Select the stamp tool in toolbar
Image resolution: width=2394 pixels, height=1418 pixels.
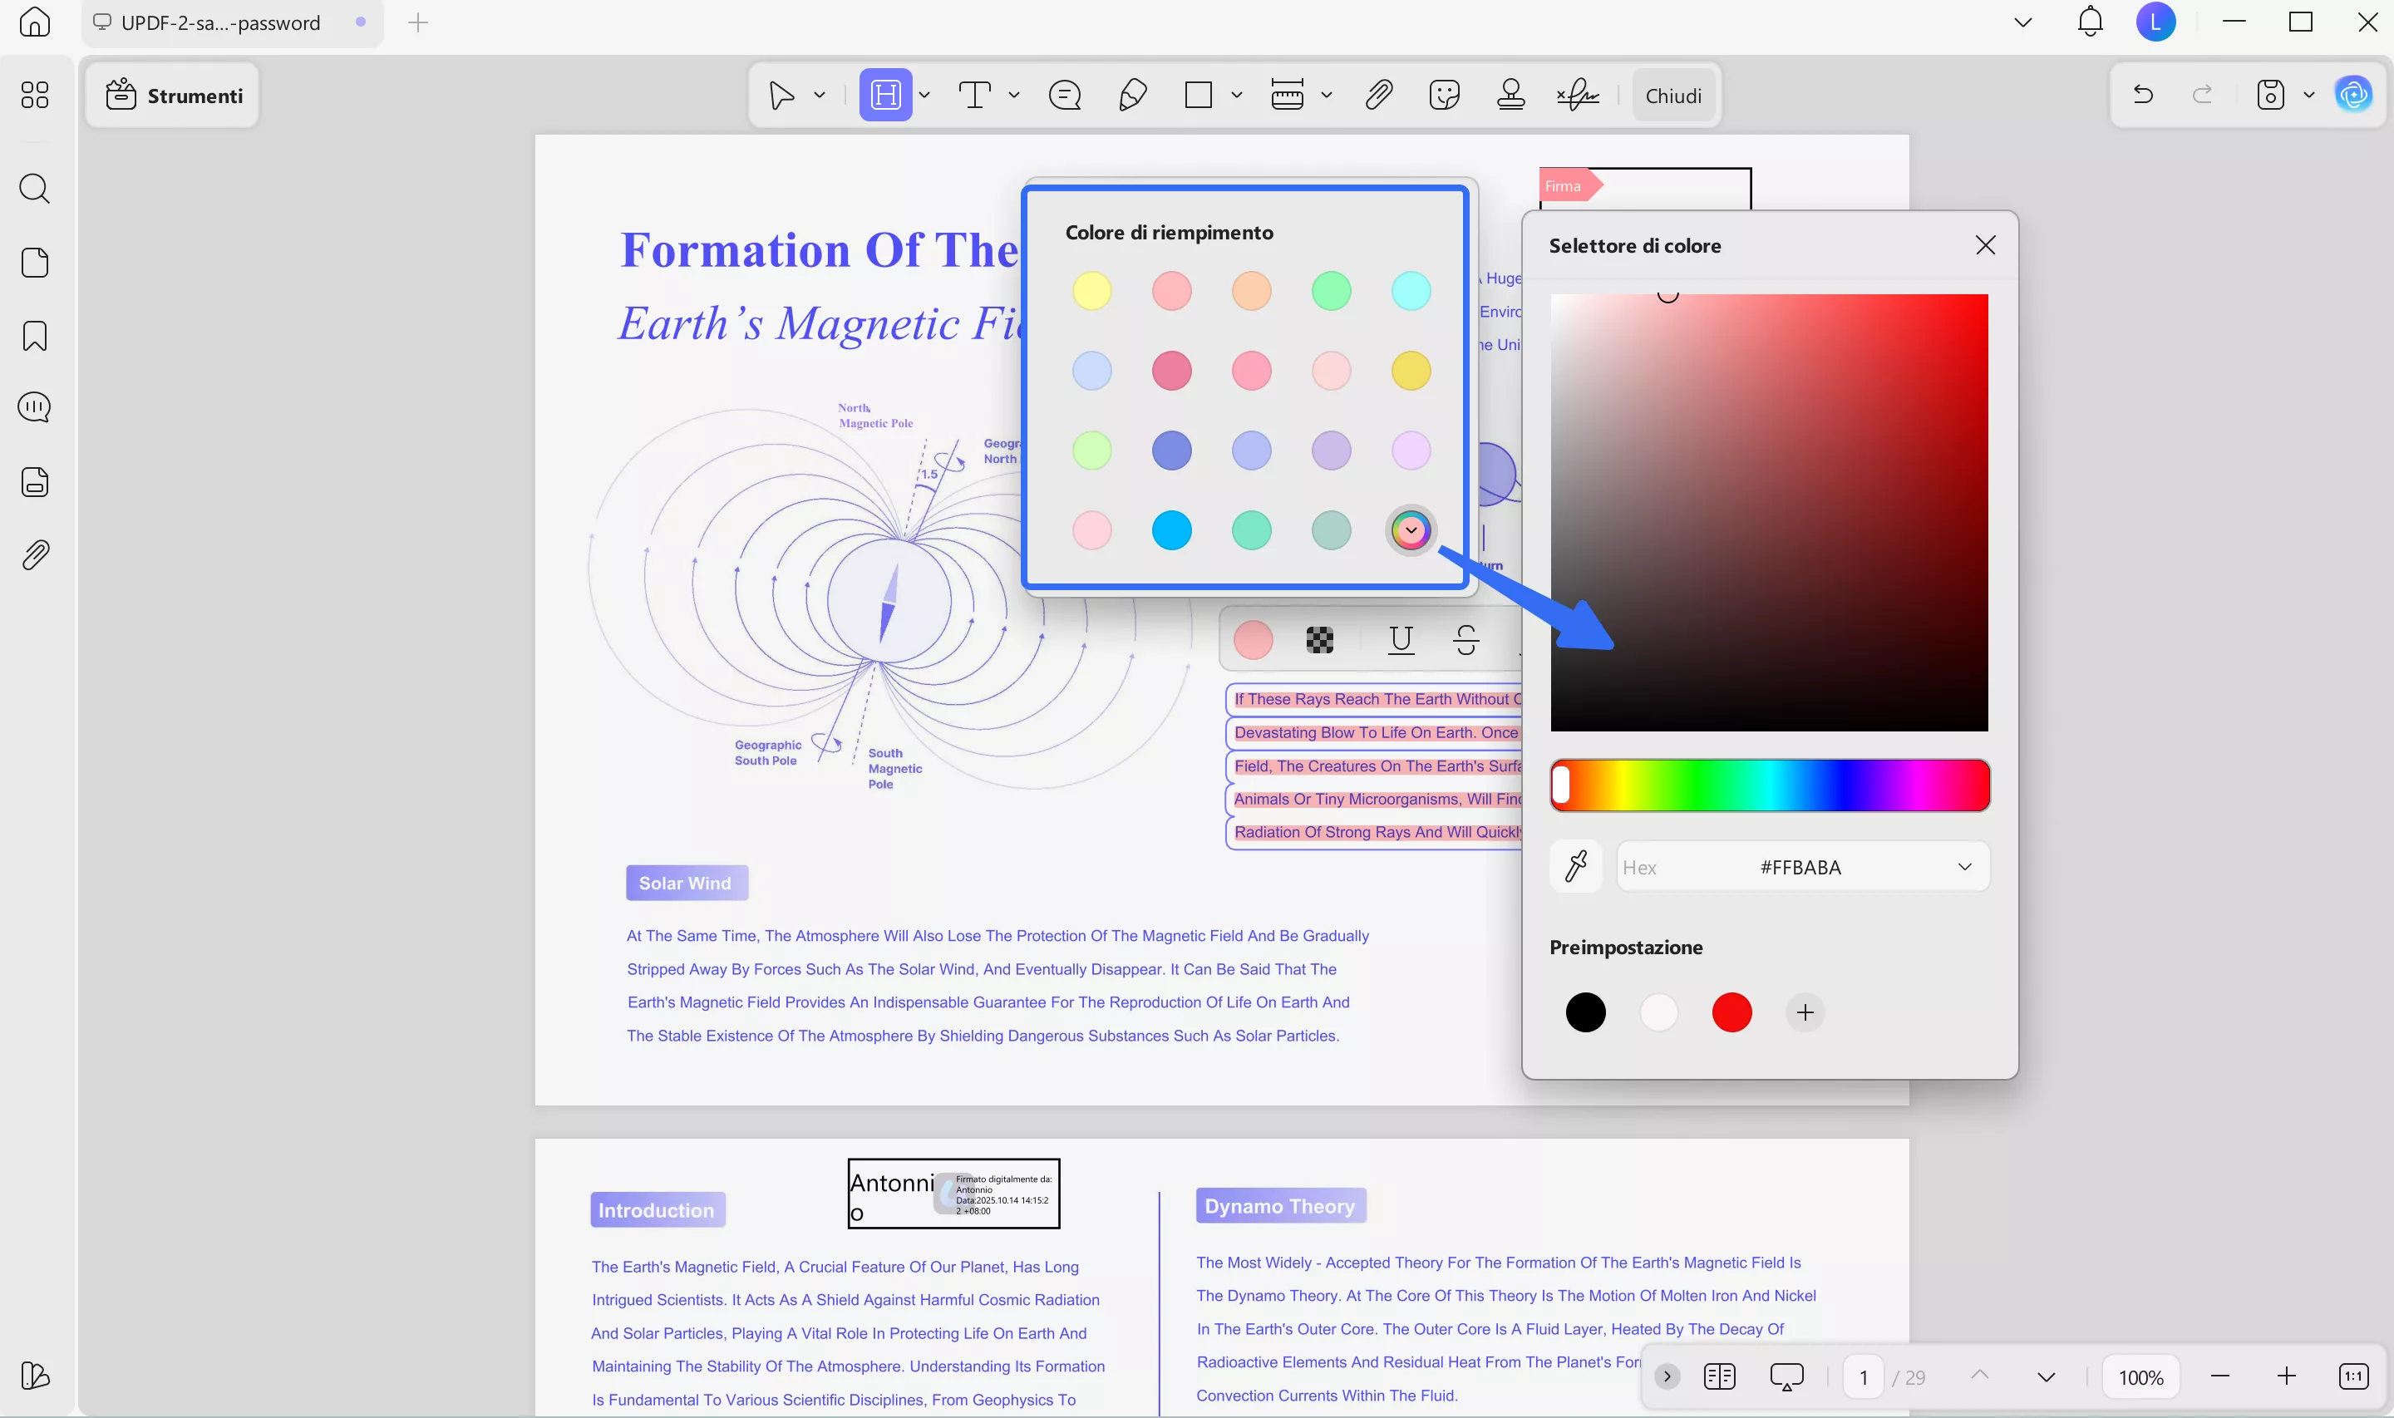tap(1510, 95)
